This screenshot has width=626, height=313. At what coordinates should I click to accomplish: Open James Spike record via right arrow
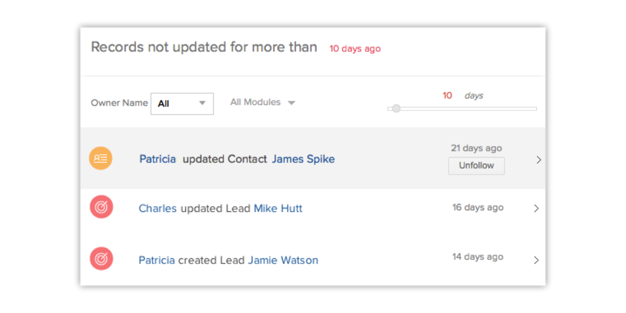(x=538, y=160)
